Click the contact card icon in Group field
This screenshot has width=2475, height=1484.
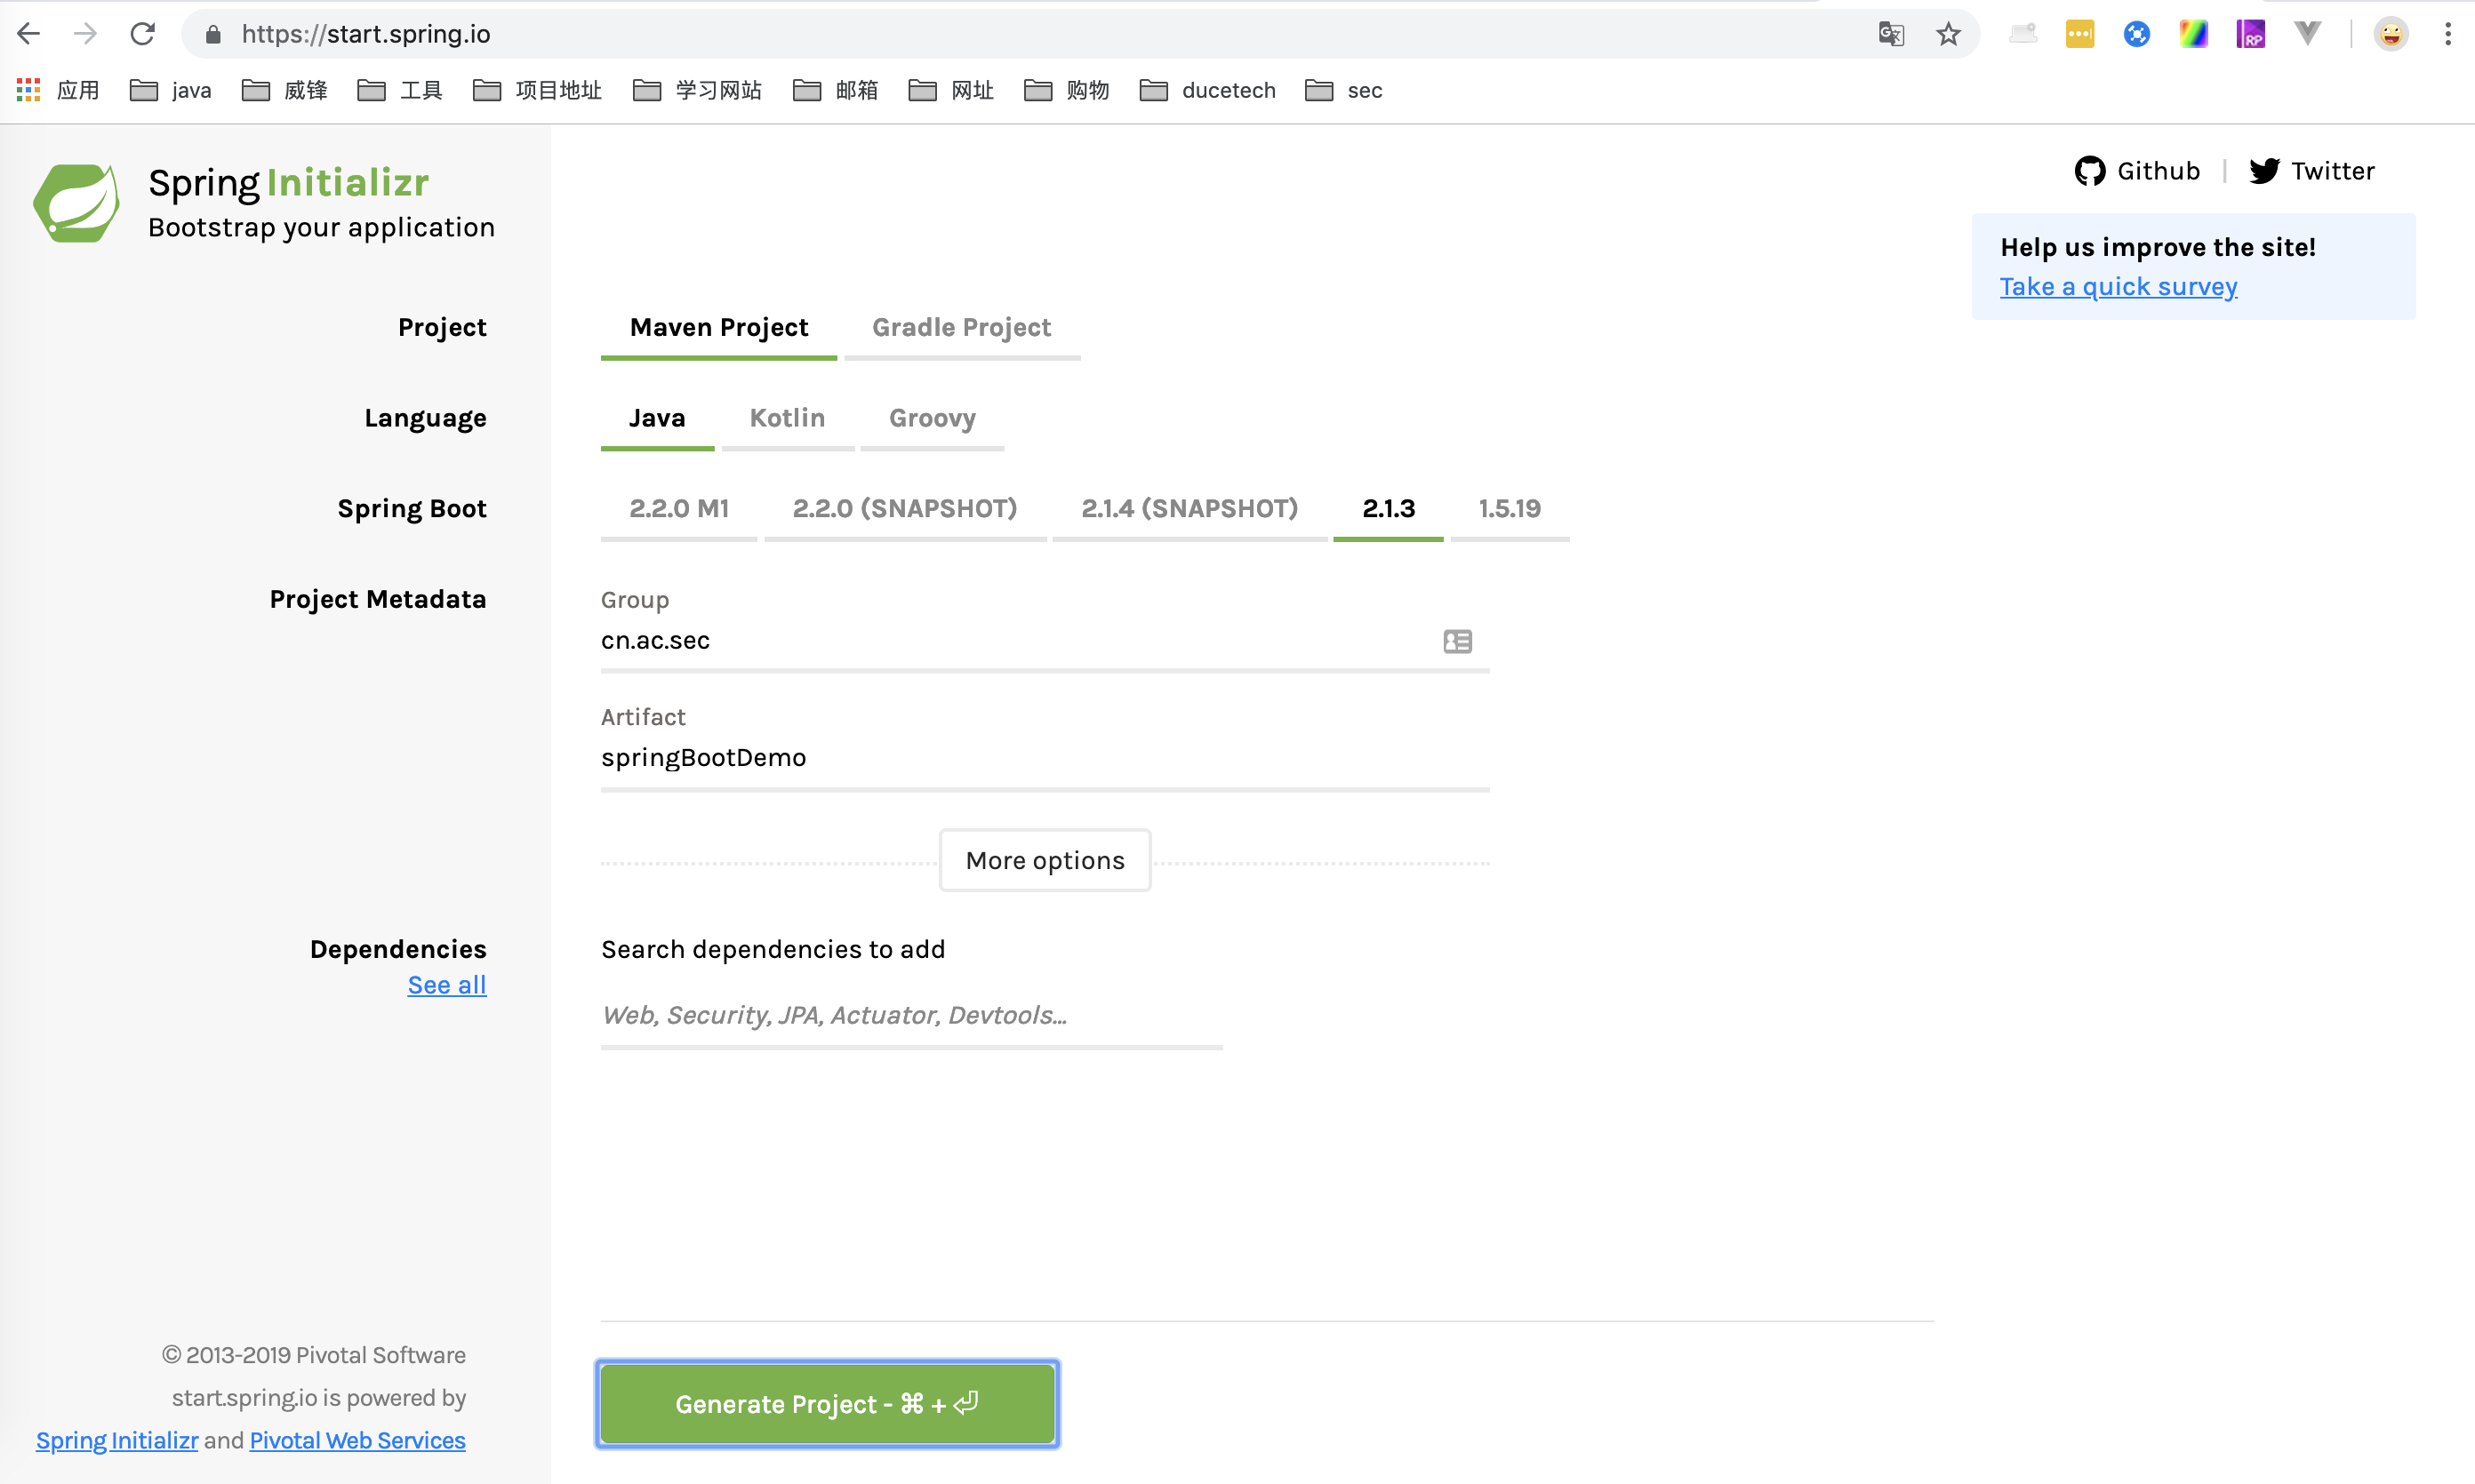tap(1456, 641)
